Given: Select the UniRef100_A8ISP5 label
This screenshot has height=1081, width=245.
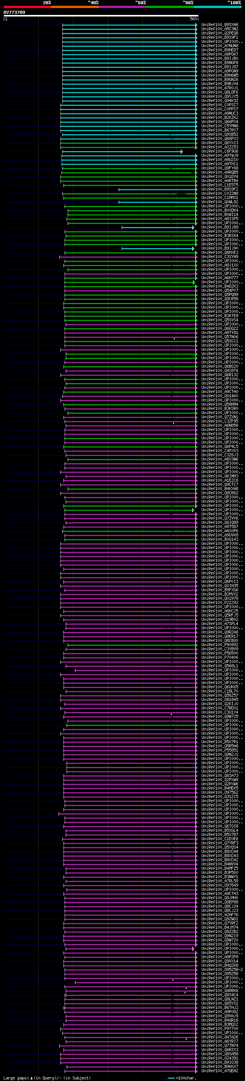Looking at the screenshot, I should click(x=220, y=219).
